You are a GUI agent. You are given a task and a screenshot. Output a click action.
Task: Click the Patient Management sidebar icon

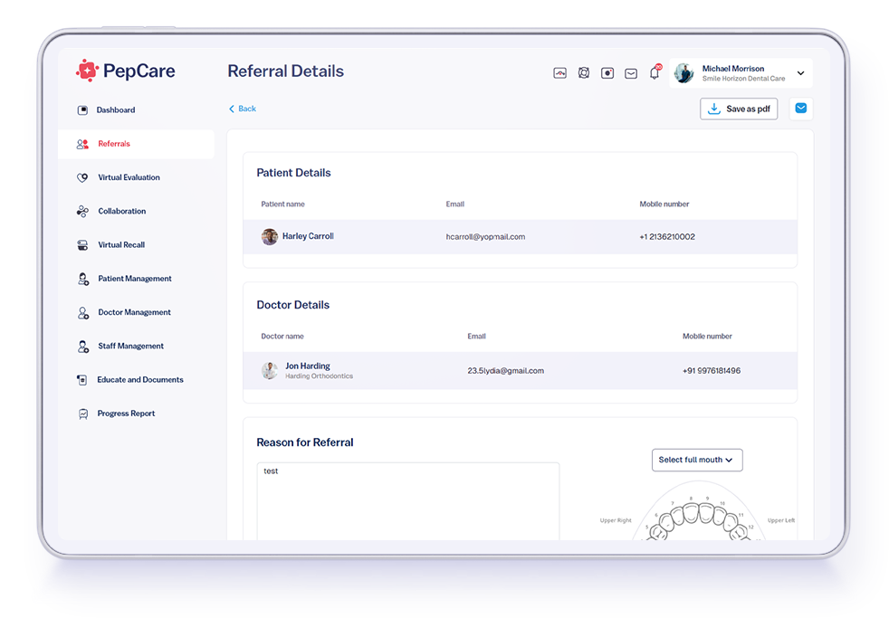tap(83, 279)
